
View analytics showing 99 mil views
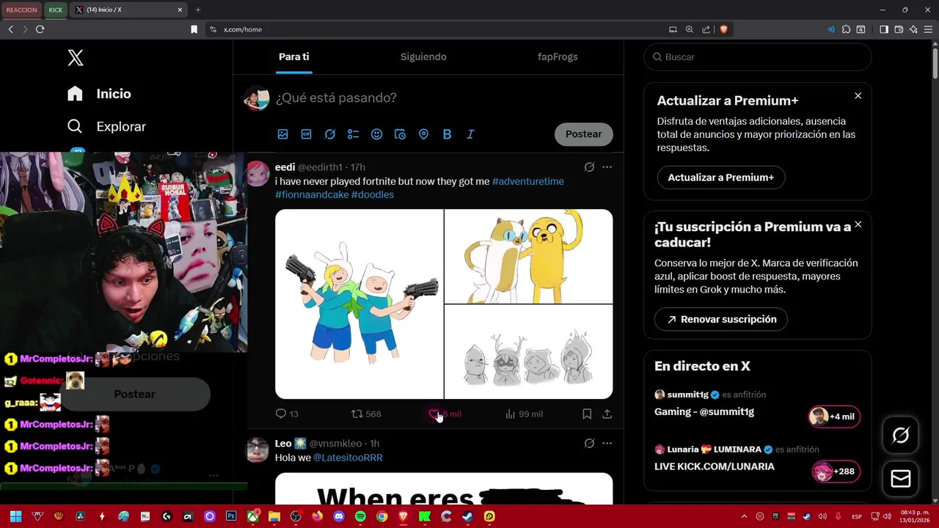(x=524, y=414)
